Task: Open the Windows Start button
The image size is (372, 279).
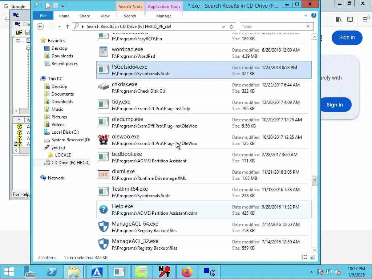Action: (x=9, y=272)
